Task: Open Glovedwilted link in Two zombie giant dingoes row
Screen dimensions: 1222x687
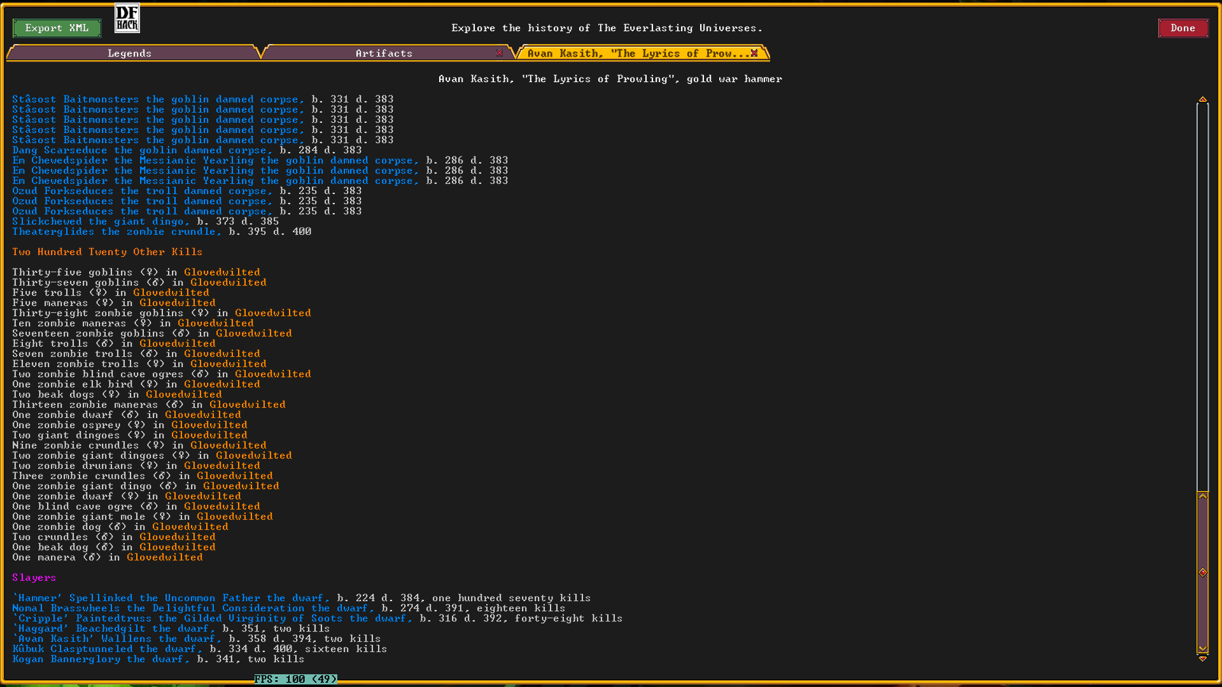Action: (254, 456)
